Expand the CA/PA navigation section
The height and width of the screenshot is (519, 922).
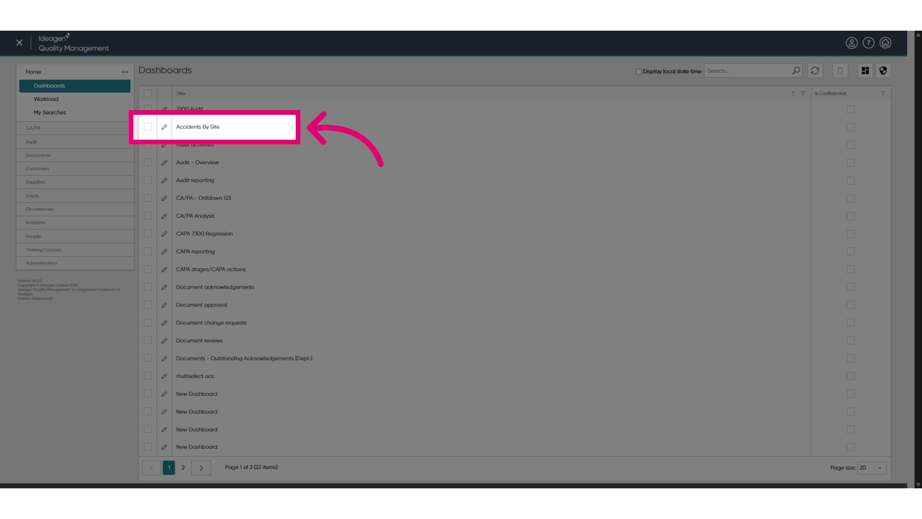click(x=75, y=128)
